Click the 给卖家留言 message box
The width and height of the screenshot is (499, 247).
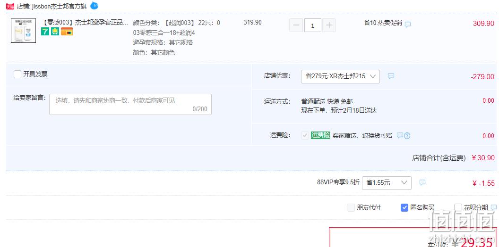tap(130, 104)
